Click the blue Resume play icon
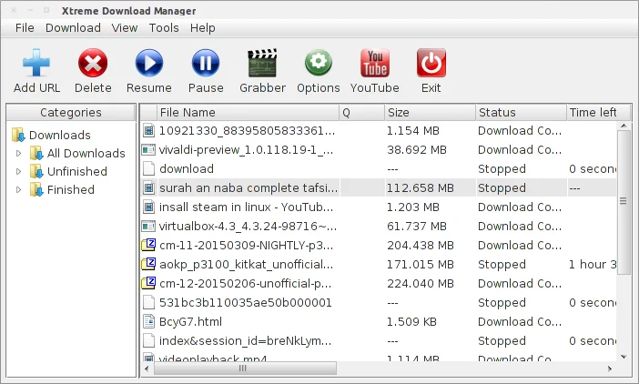The image size is (639, 384). click(x=149, y=63)
